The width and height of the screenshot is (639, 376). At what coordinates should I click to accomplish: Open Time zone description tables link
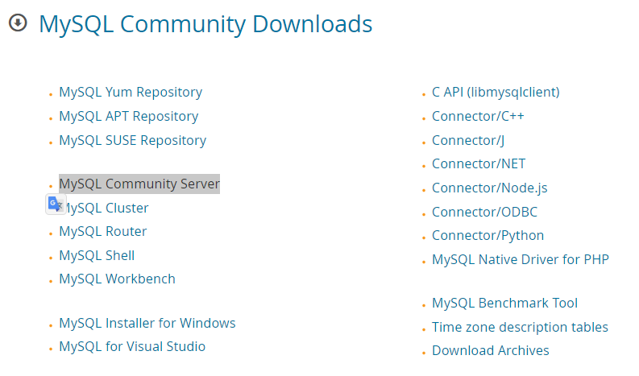click(x=520, y=327)
